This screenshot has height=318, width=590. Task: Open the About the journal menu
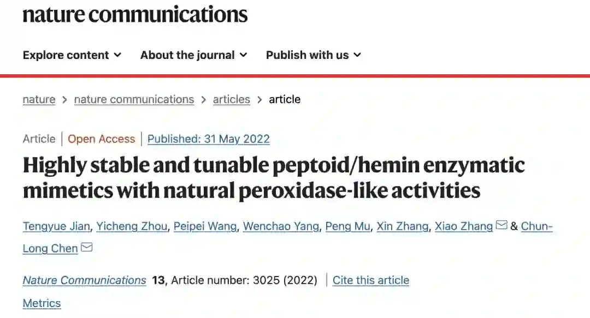point(193,55)
